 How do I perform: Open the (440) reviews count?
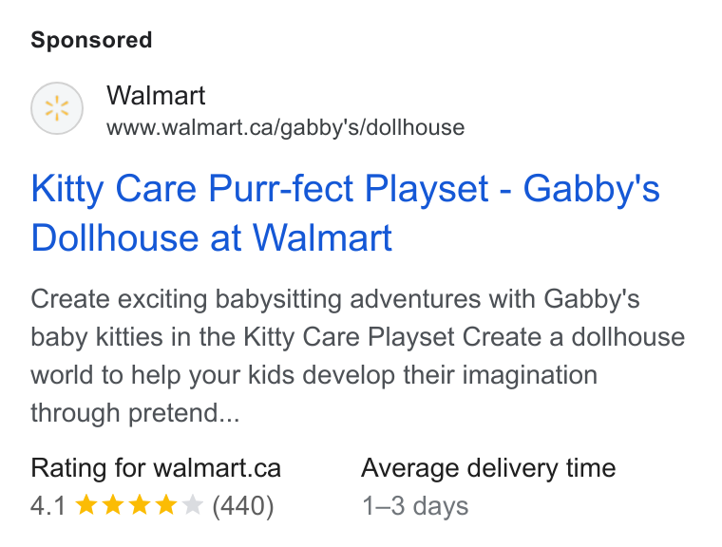coord(243,506)
